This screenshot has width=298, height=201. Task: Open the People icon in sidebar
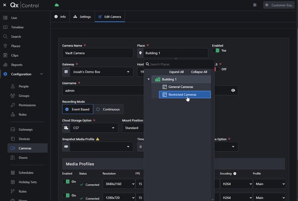pos(13,86)
